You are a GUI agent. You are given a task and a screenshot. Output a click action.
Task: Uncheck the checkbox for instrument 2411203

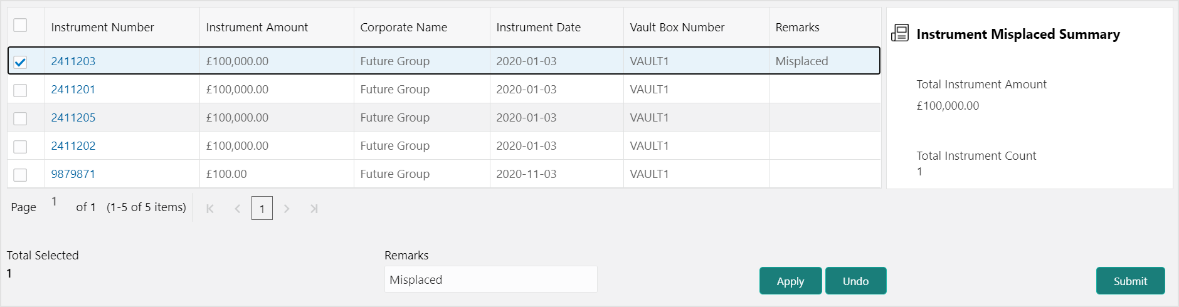point(20,62)
